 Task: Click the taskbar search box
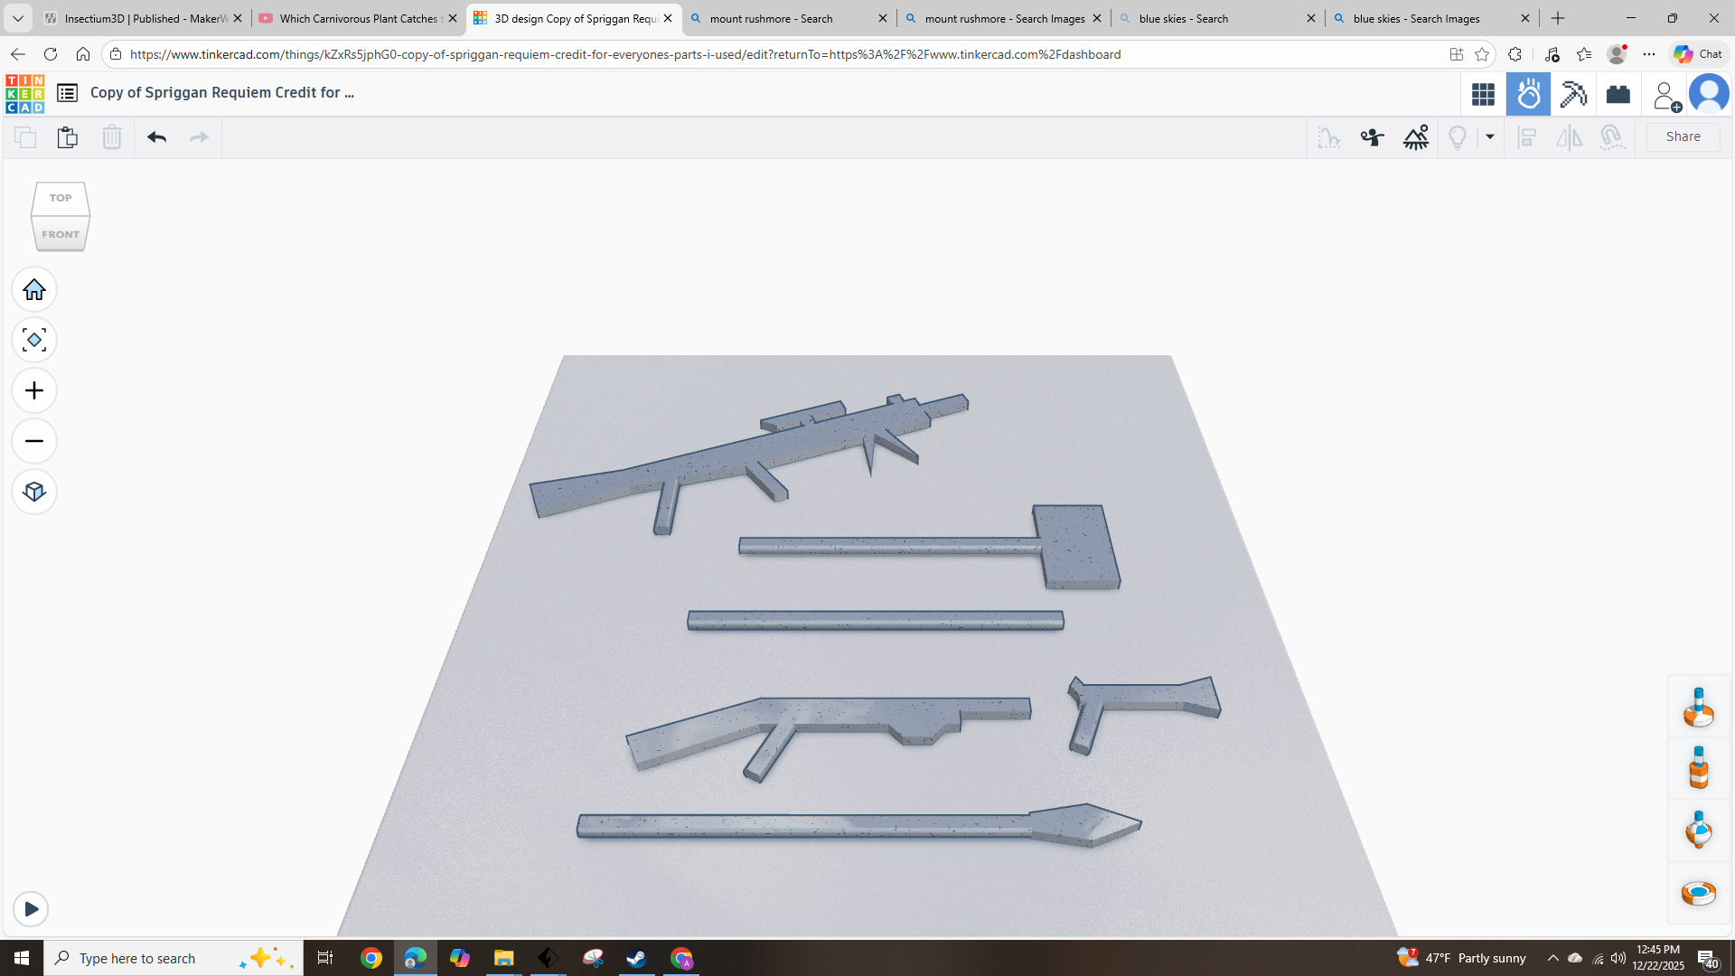(x=173, y=958)
